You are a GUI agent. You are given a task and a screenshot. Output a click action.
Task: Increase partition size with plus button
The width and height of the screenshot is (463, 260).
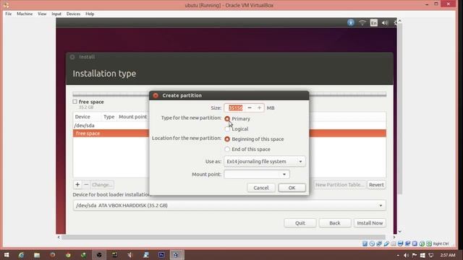pos(259,108)
